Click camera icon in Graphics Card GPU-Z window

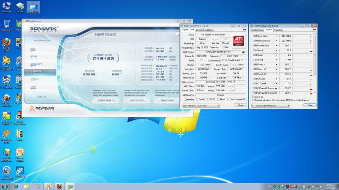tap(245, 30)
